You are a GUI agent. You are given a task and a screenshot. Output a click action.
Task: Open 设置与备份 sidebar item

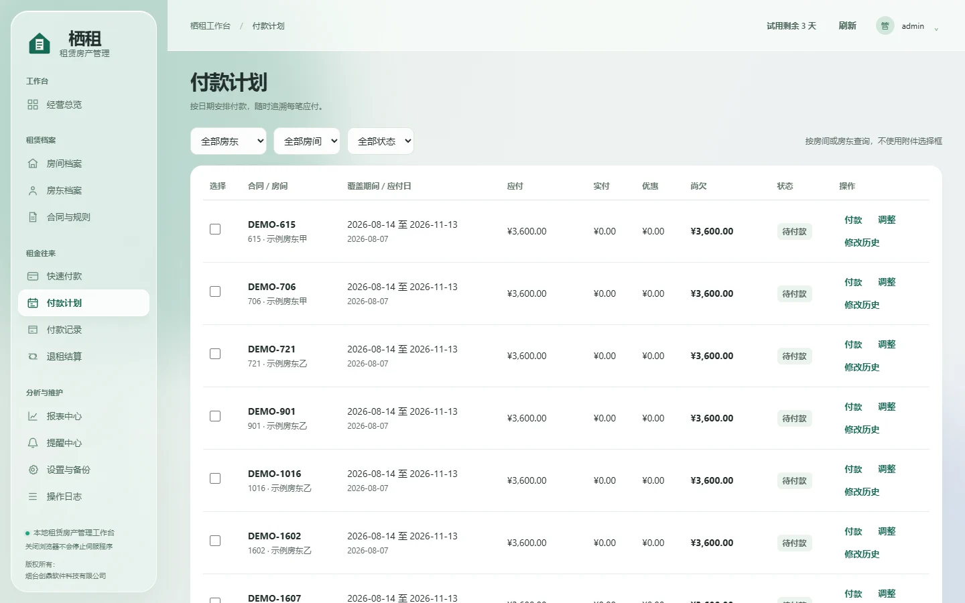pyautogui.click(x=84, y=470)
